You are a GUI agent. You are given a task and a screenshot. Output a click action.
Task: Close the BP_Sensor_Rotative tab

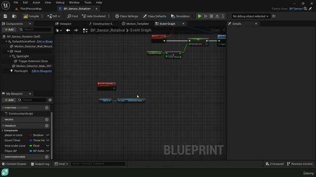96,9
